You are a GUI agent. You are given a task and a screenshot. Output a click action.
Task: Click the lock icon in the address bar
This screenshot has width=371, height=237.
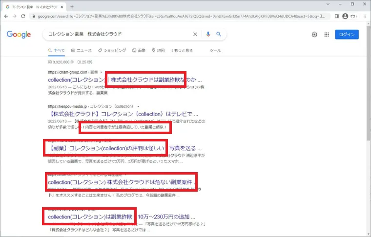34,16
